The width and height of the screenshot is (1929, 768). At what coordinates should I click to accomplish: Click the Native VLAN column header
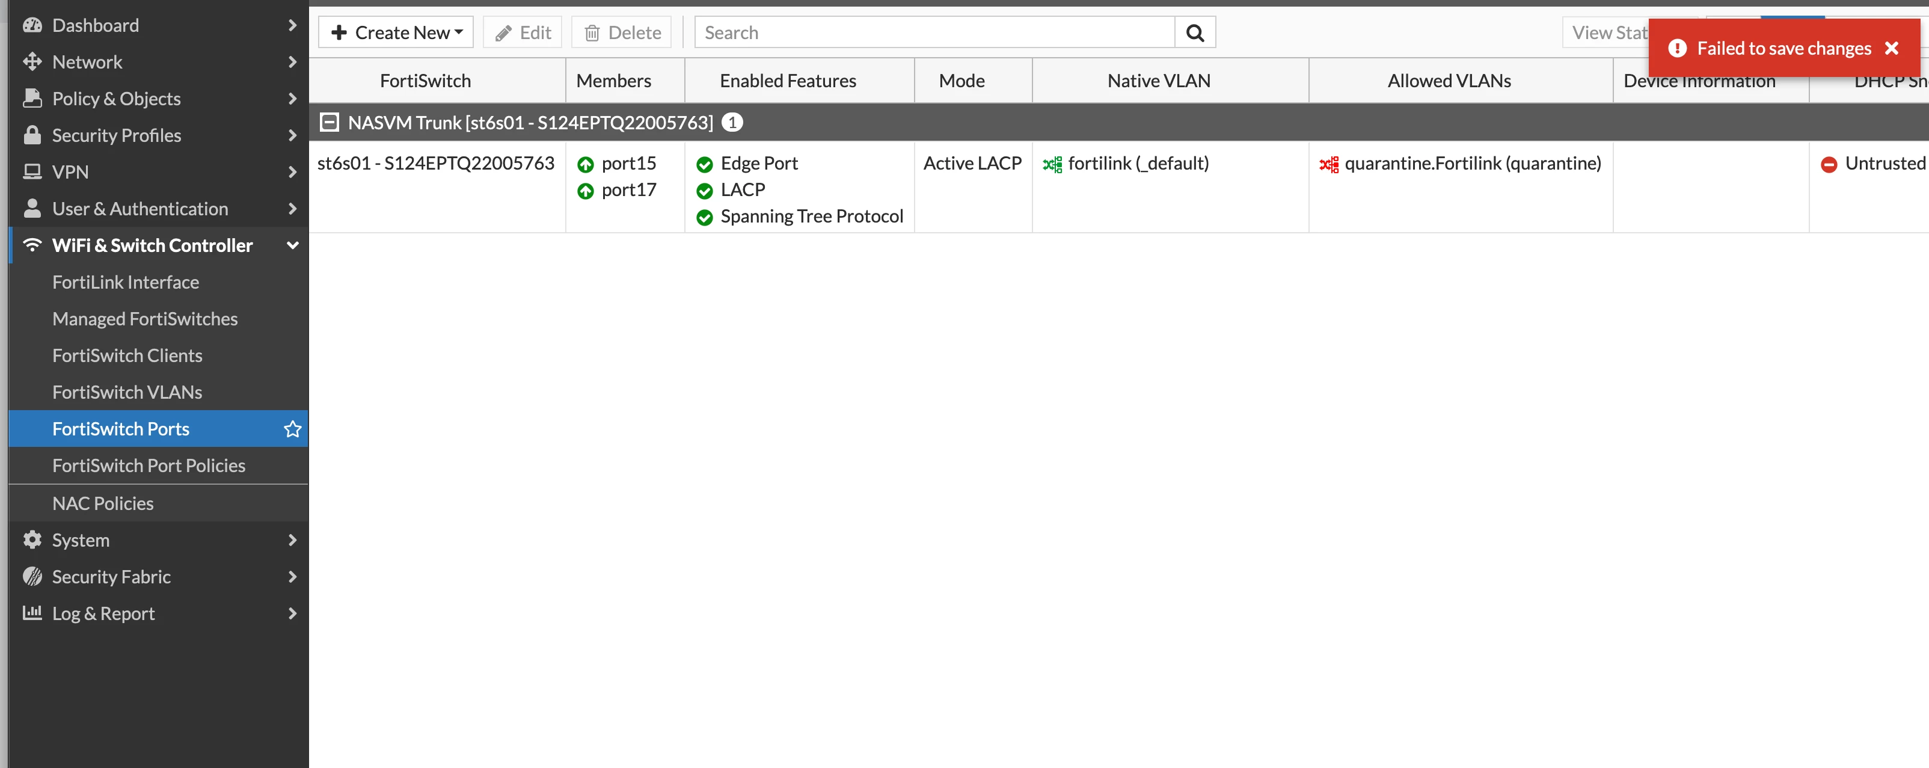pos(1170,81)
